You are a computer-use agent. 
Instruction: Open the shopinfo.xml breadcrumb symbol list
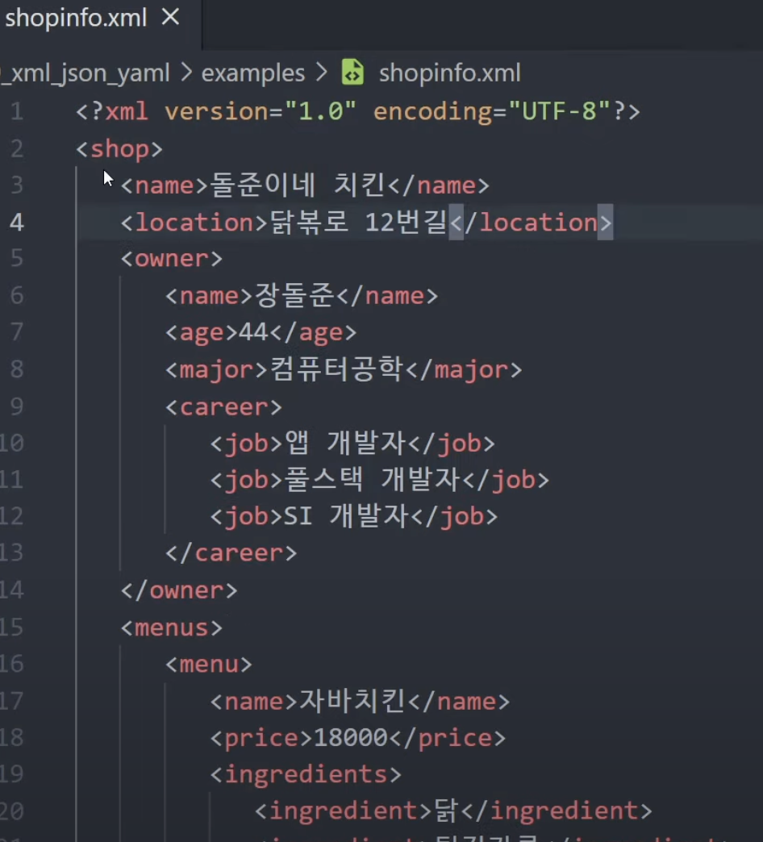(449, 73)
